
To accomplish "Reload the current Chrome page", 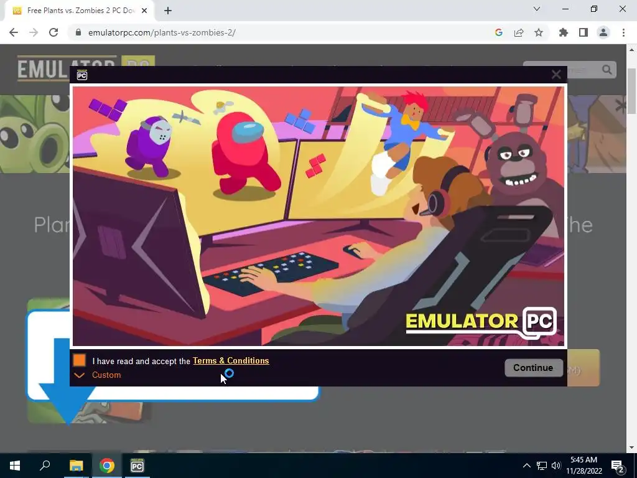I will tap(53, 32).
